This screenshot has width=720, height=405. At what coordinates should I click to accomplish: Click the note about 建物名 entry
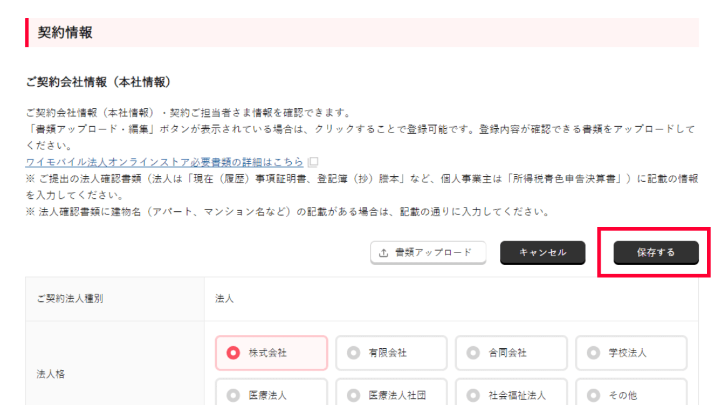pyautogui.click(x=287, y=212)
